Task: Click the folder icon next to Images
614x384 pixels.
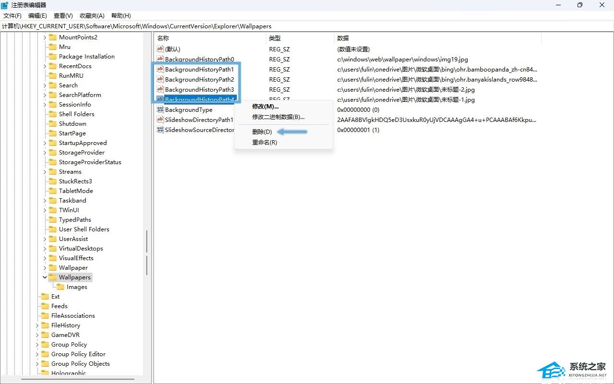Action: click(x=60, y=287)
